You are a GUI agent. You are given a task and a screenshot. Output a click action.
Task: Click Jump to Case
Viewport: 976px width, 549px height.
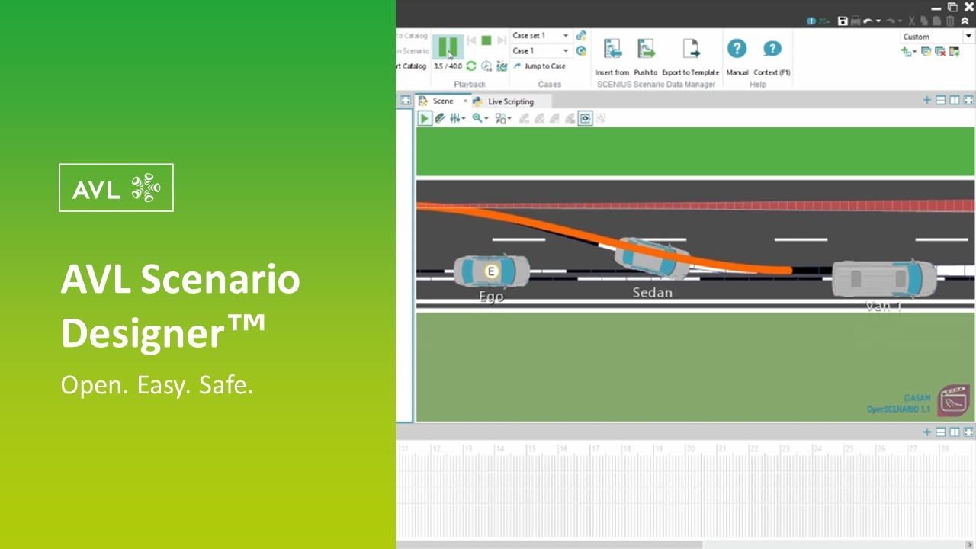point(540,66)
